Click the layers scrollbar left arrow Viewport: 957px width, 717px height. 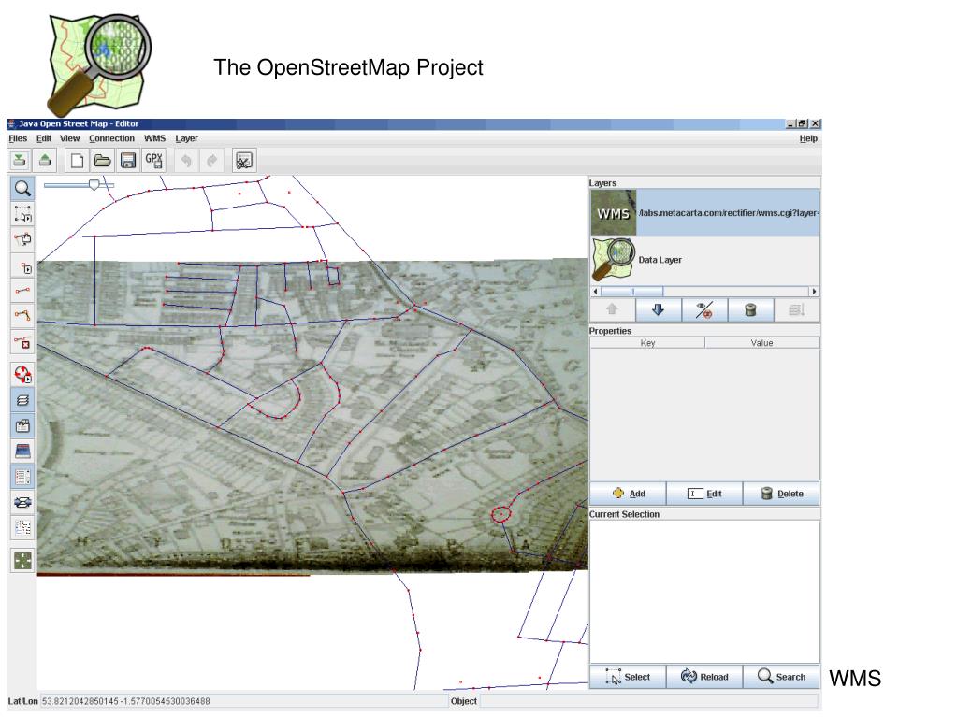click(x=596, y=292)
